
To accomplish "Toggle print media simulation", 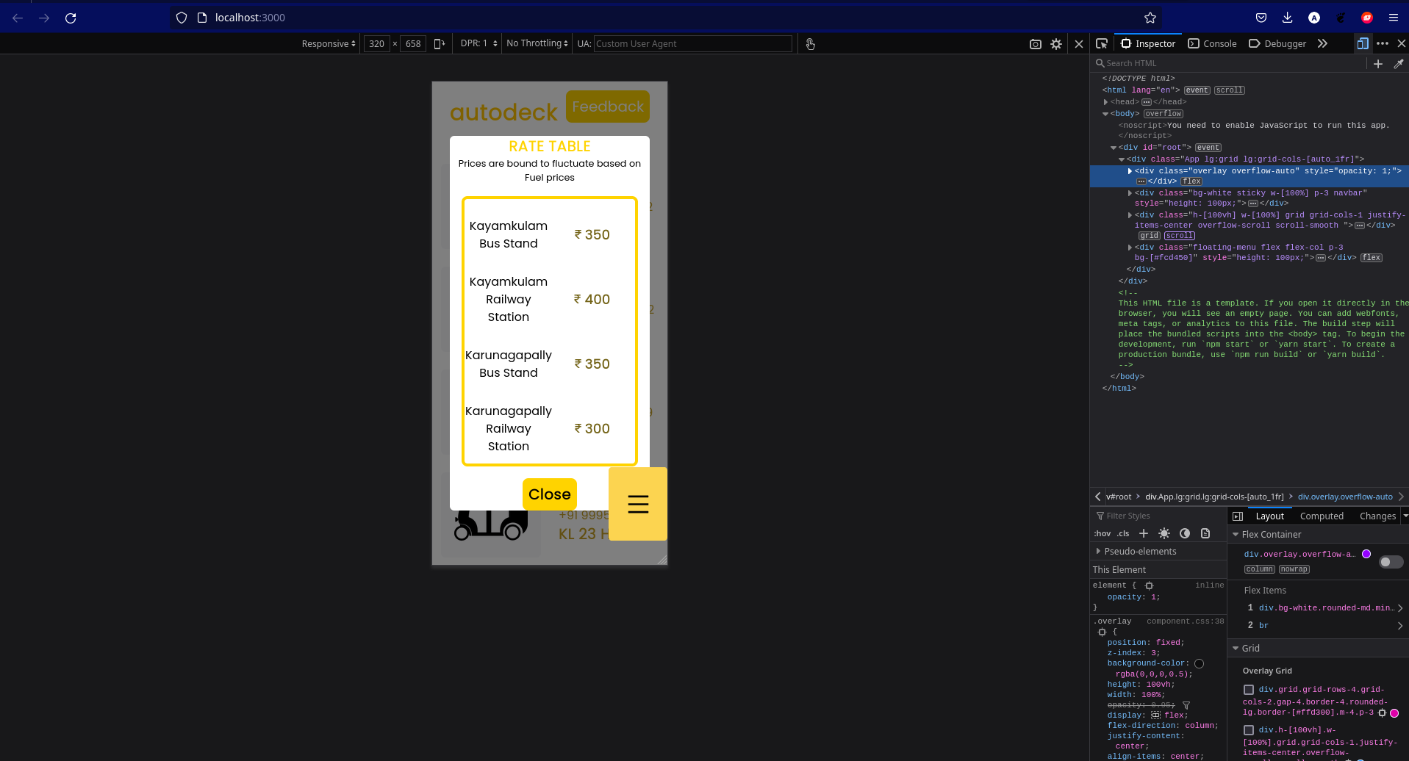I will 1205,533.
